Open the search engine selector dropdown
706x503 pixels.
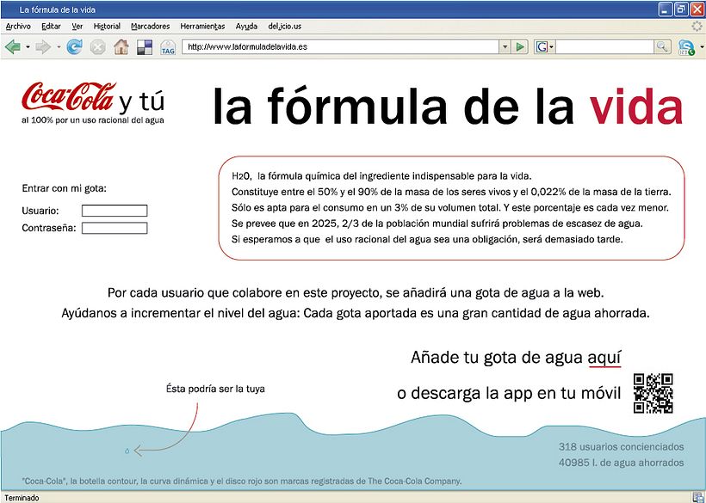coord(552,46)
